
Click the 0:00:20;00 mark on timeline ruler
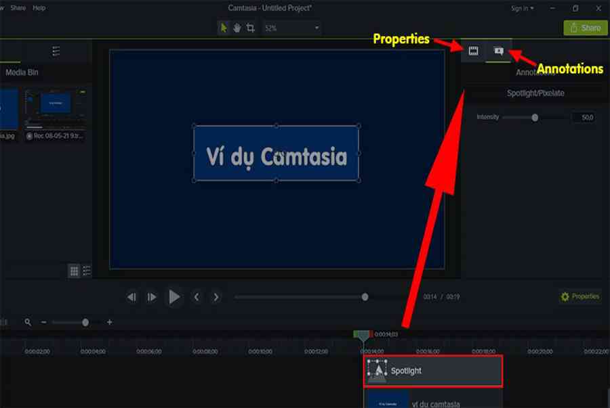(540, 351)
